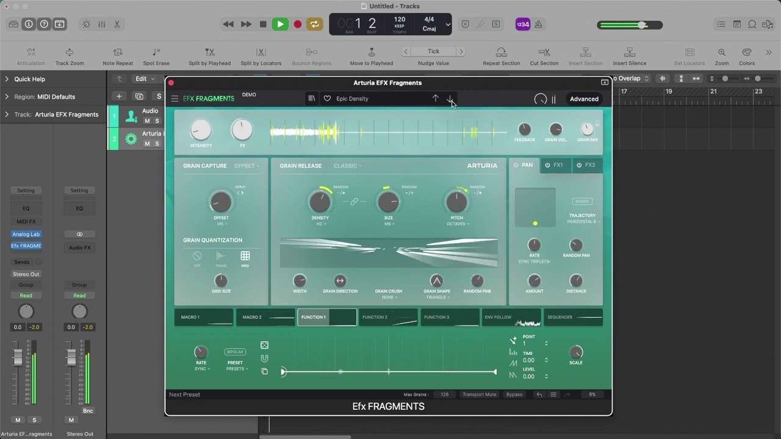The image size is (781, 439).
Task: Click the Insert Silence toolbar icon
Action: (x=630, y=52)
